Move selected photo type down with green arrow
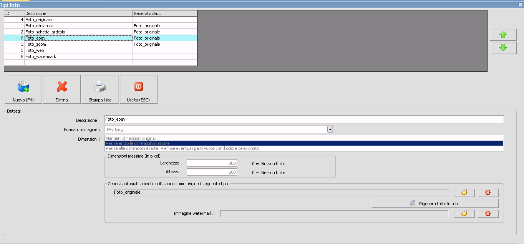Image resolution: width=524 pixels, height=244 pixels. coord(503,48)
